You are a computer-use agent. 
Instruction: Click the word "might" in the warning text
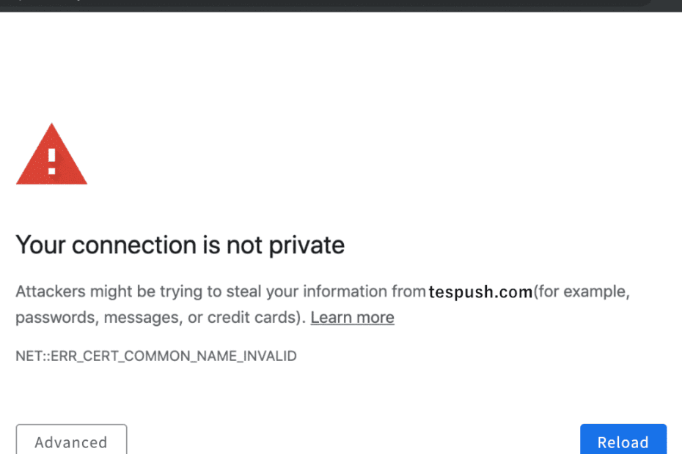111,291
